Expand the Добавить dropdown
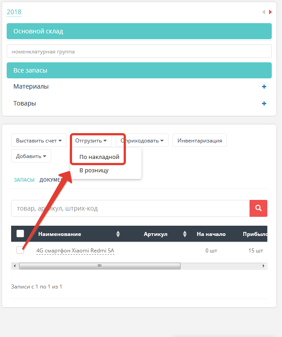The height and width of the screenshot is (337, 282). tap(31, 156)
